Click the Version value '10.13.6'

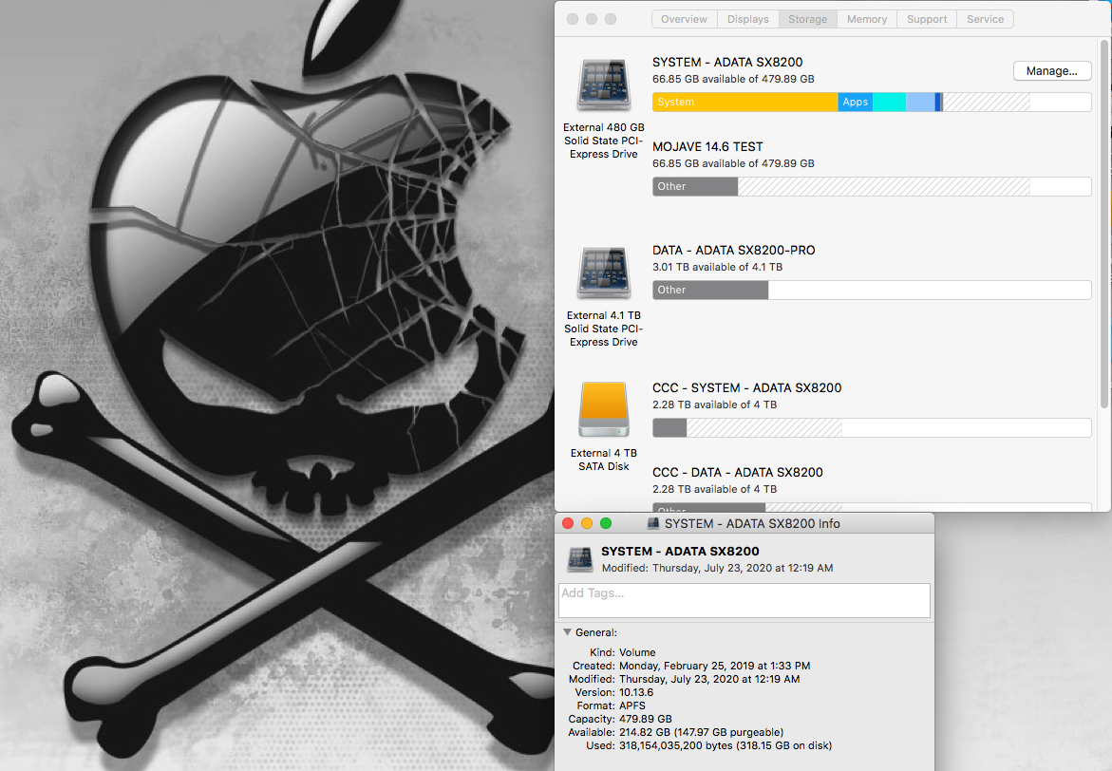tap(636, 692)
